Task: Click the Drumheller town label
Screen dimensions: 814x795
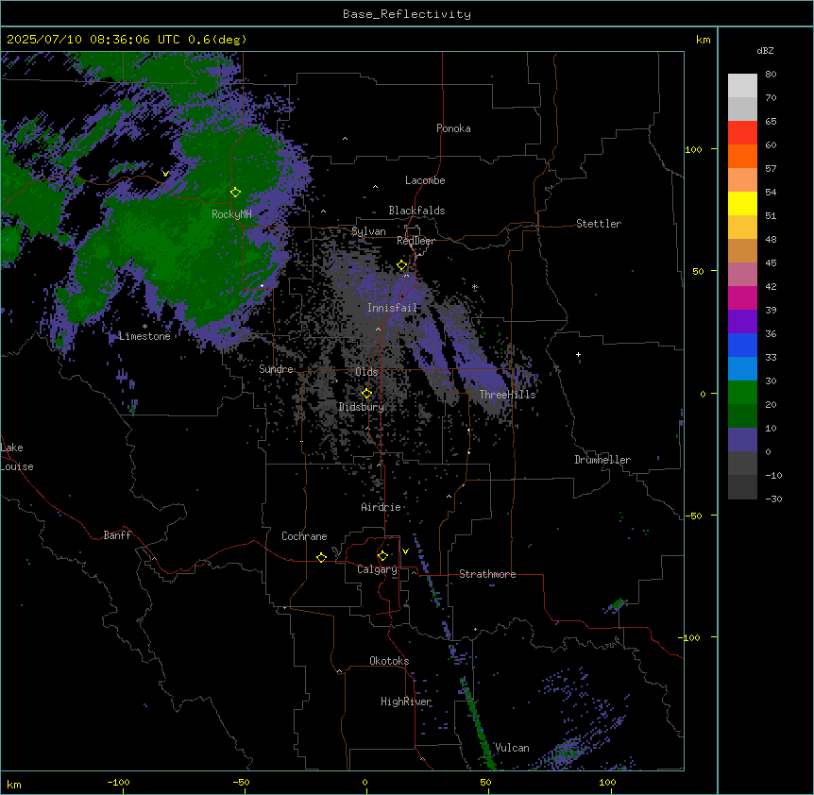Action: 602,460
